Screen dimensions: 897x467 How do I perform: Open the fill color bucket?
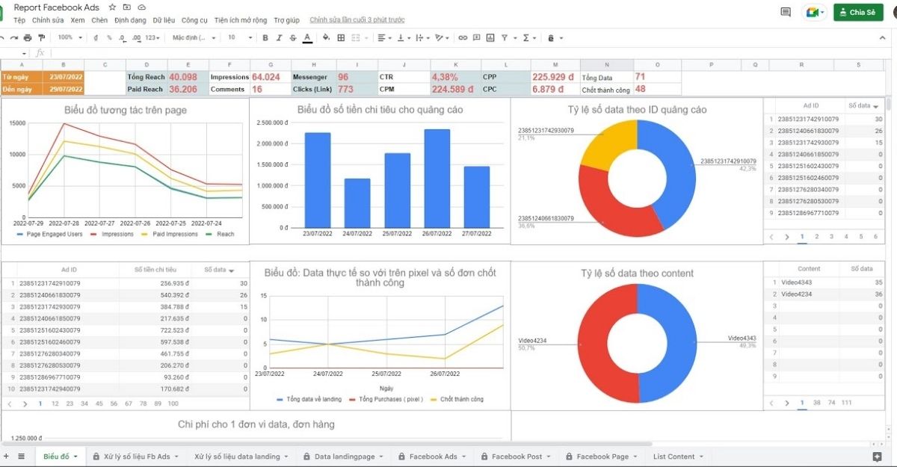coord(326,37)
